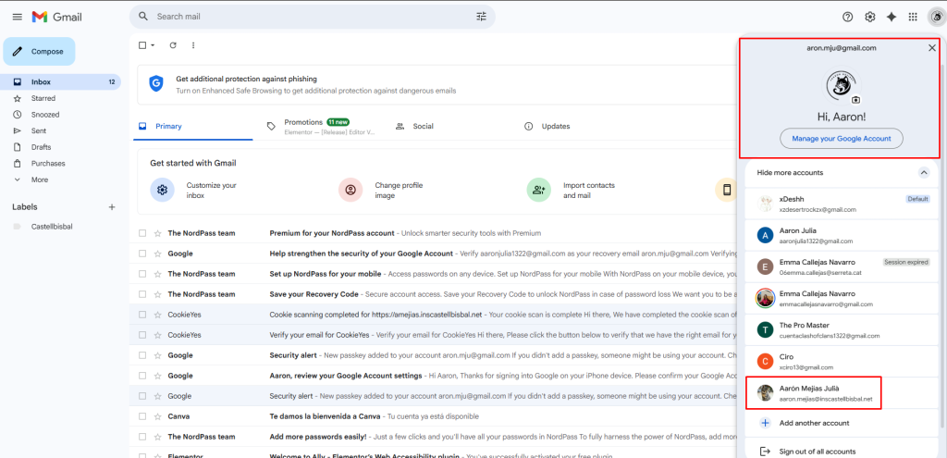Expand the More item in sidebar
The image size is (947, 458).
point(39,179)
